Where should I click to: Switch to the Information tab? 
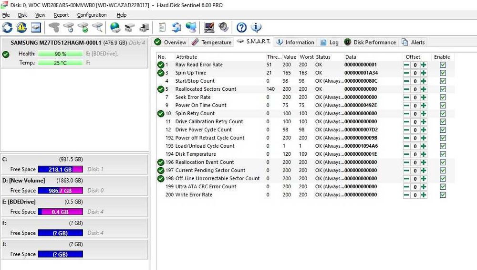(295, 42)
